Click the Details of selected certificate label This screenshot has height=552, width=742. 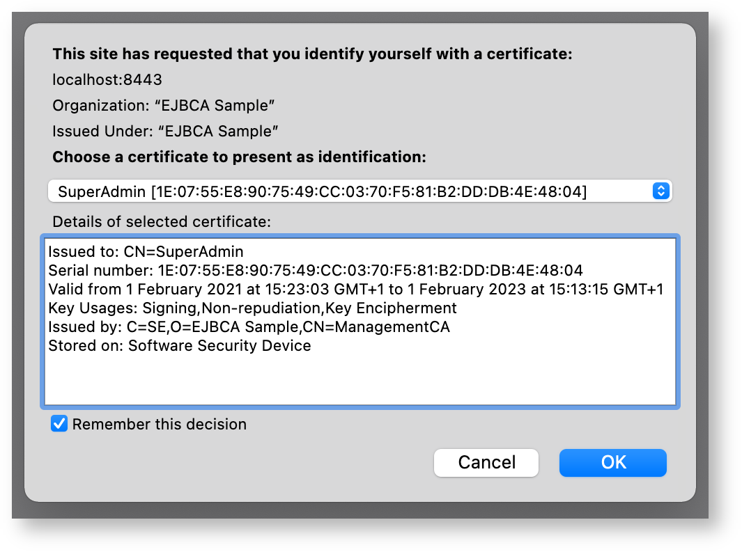162,222
